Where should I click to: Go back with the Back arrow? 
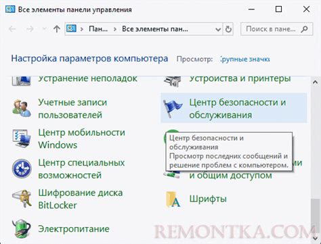coord(12,29)
